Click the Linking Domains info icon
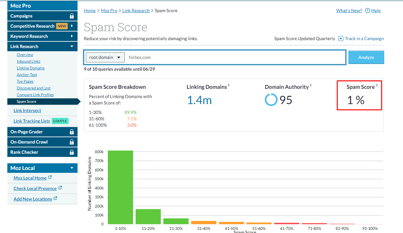403x233 pixels. 229,86
